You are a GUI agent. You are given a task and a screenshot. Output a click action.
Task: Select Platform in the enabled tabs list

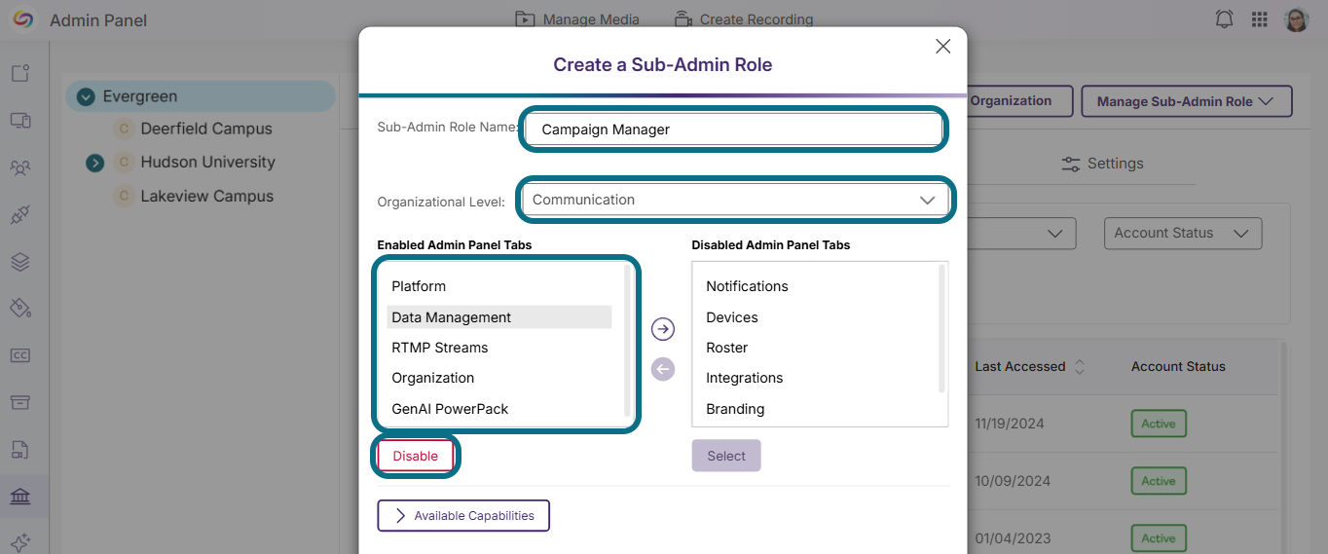coord(499,286)
